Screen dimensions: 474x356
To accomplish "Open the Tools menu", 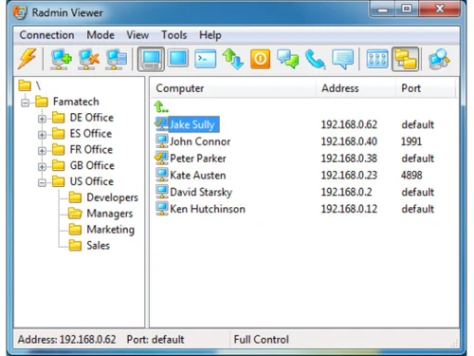I will pyautogui.click(x=174, y=35).
